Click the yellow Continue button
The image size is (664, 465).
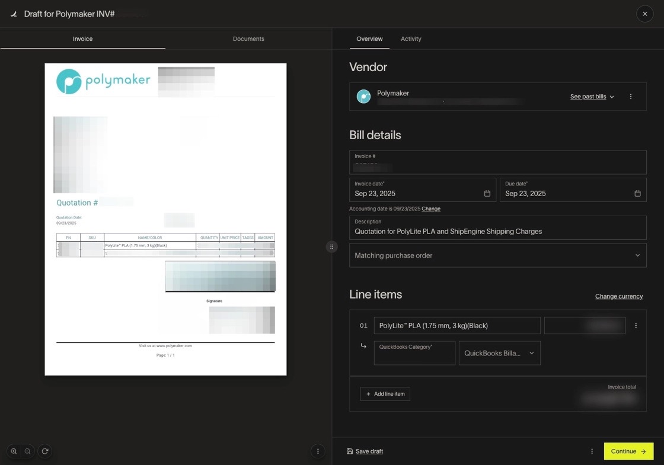628,451
